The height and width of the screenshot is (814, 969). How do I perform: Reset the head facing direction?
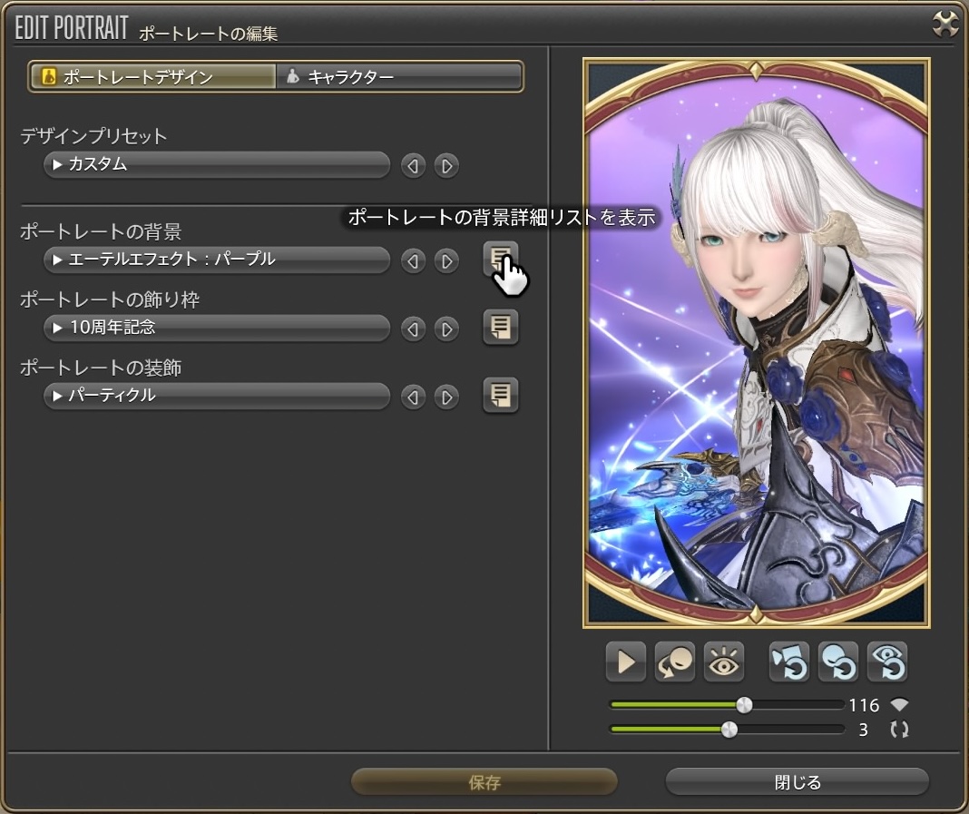point(837,662)
